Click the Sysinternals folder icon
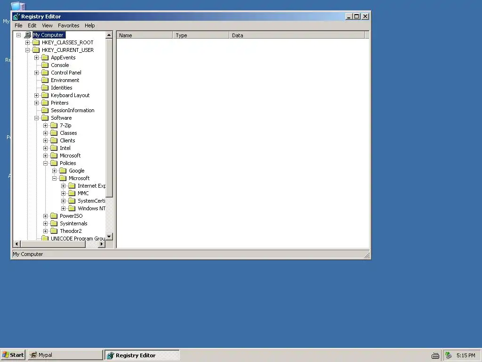The image size is (482, 362). tap(54, 223)
